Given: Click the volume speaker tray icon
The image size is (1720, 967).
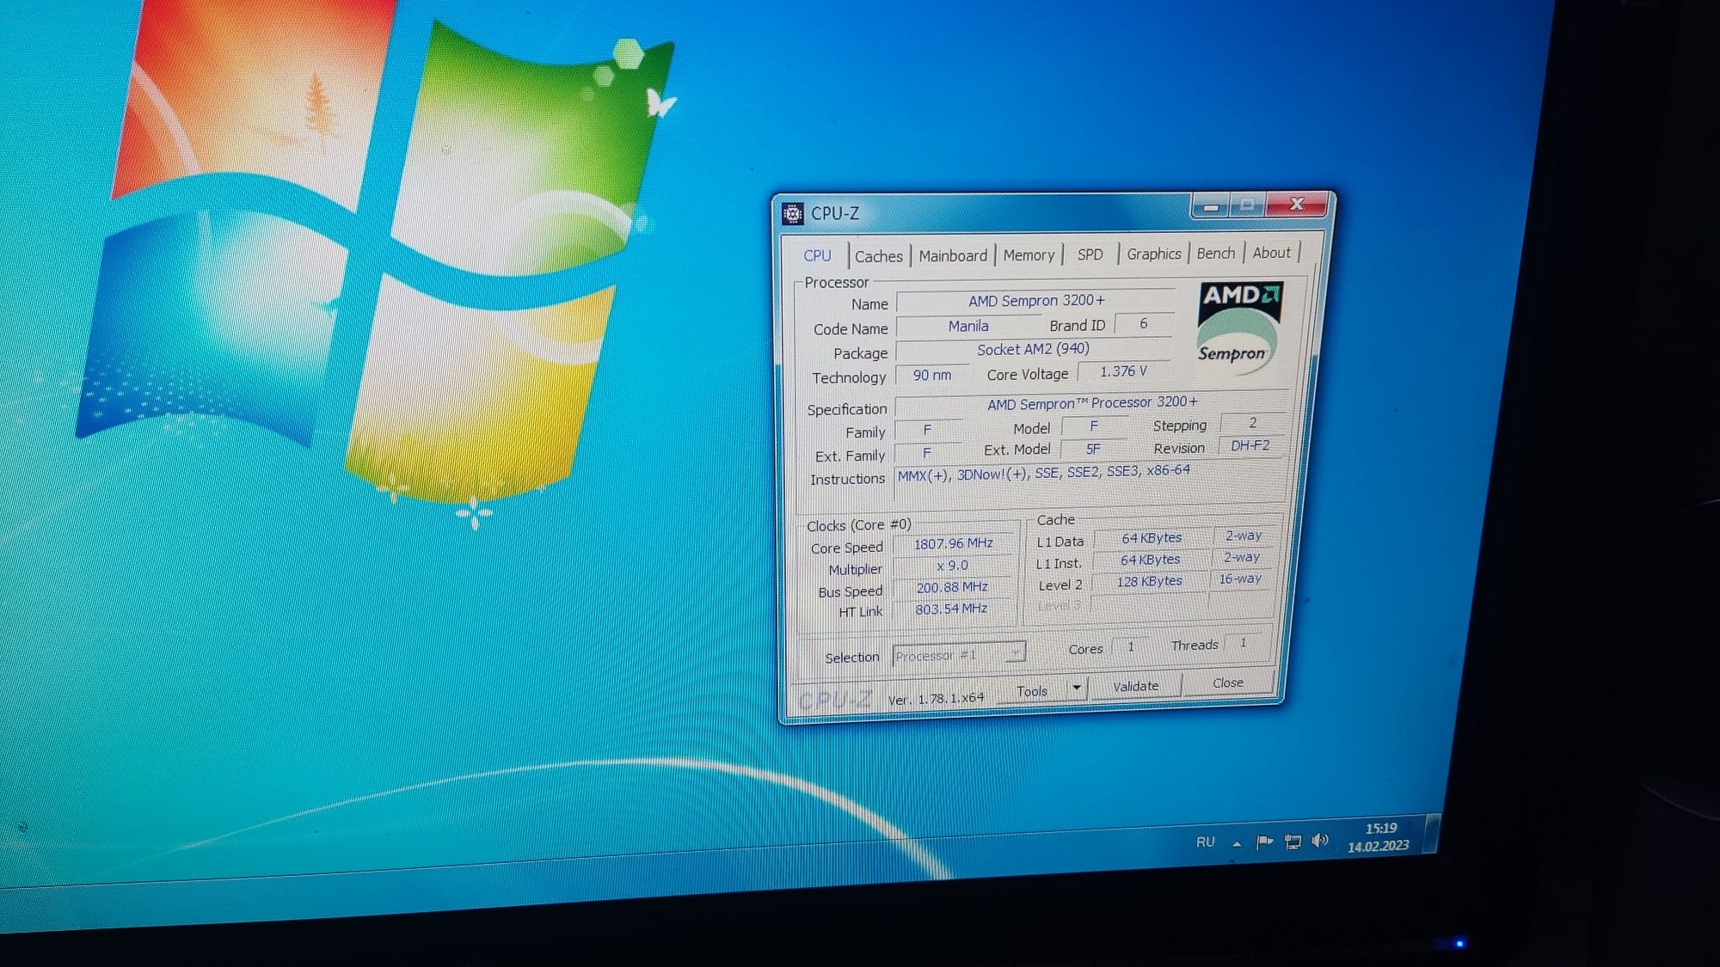Looking at the screenshot, I should [x=1320, y=841].
